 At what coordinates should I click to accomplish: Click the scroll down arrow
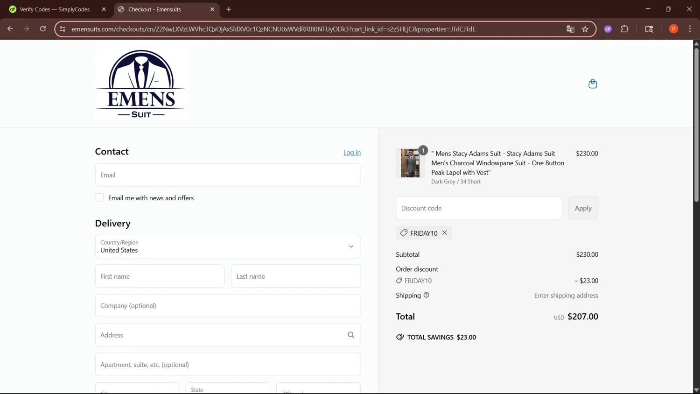coord(696,390)
